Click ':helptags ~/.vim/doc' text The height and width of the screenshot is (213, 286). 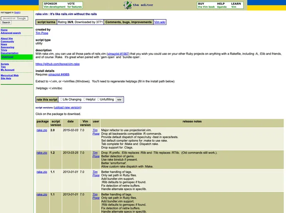coord(49,88)
